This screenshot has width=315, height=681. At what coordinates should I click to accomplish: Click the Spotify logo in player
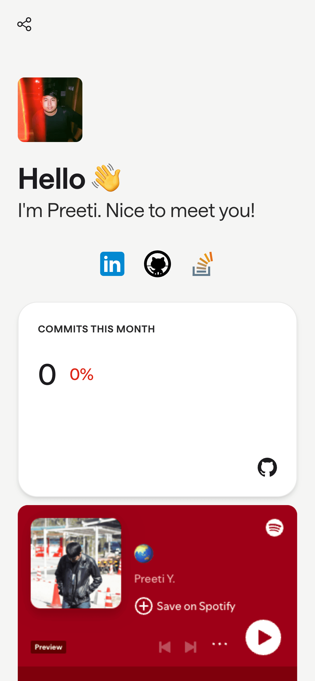tap(274, 528)
